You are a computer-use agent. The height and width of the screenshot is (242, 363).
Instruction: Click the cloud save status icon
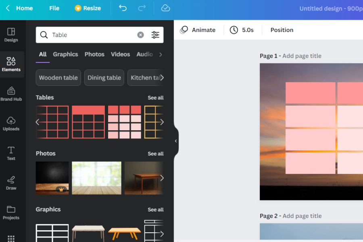point(165,8)
